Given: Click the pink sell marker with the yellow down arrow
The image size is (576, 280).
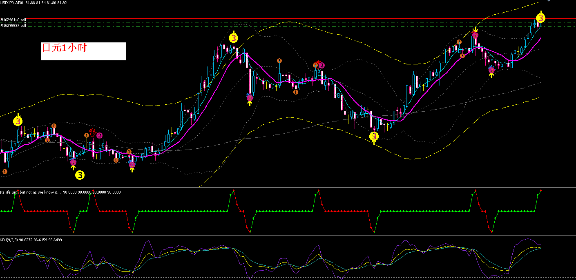Looking at the screenshot, I should [x=476, y=35].
